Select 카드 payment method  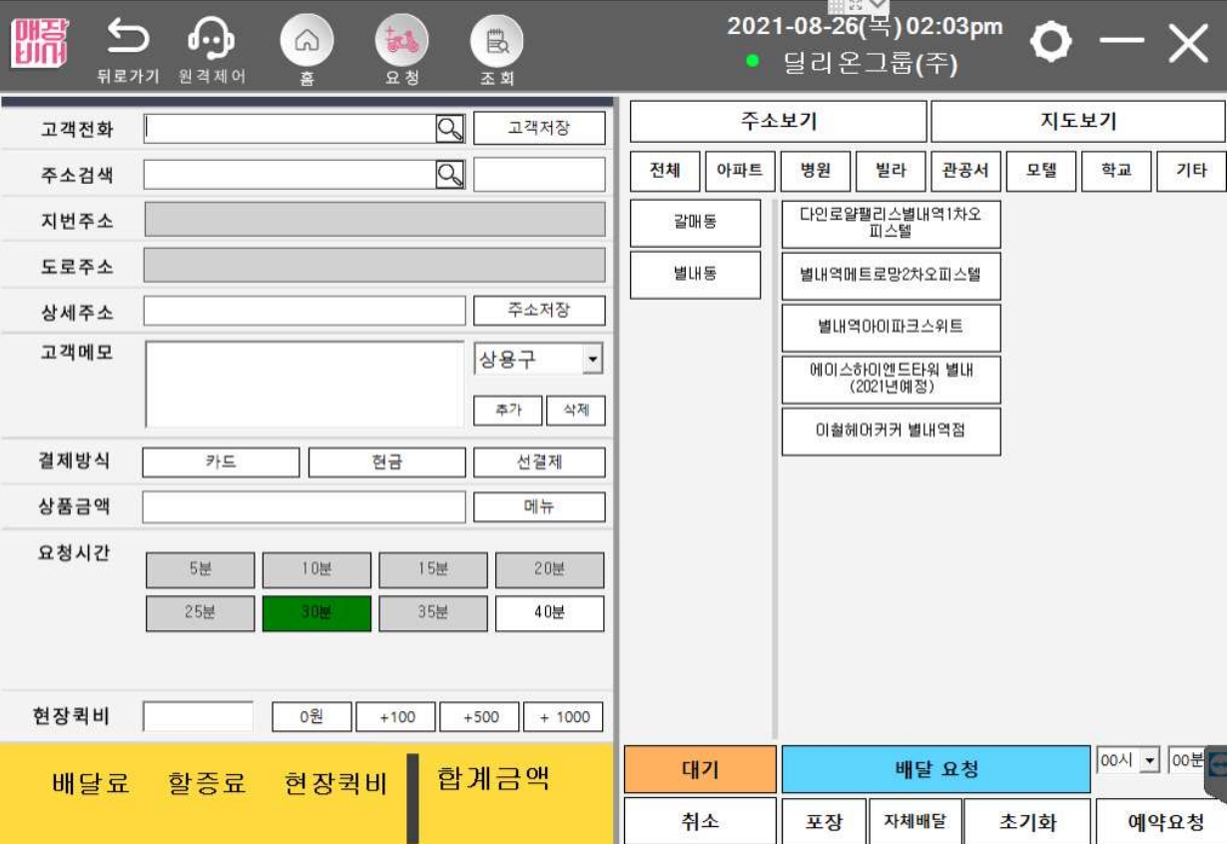[x=221, y=462]
